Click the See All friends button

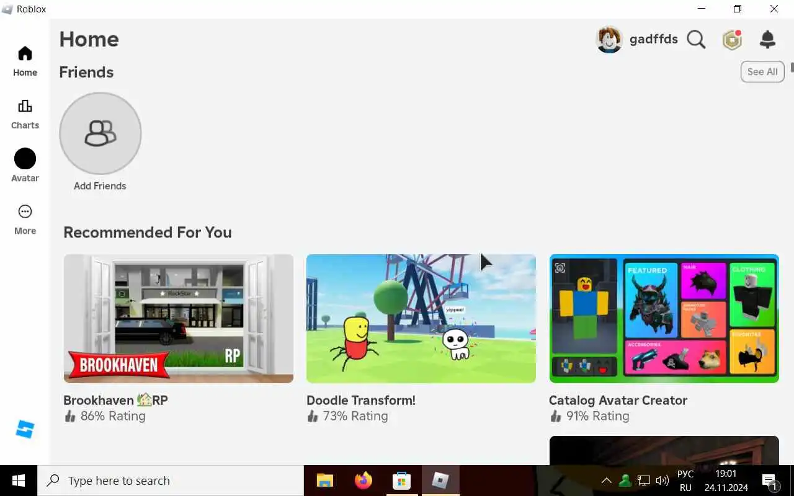[762, 72]
